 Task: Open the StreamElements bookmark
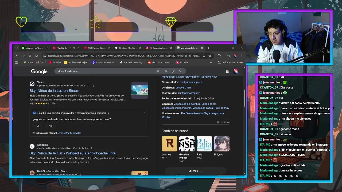coord(104,62)
